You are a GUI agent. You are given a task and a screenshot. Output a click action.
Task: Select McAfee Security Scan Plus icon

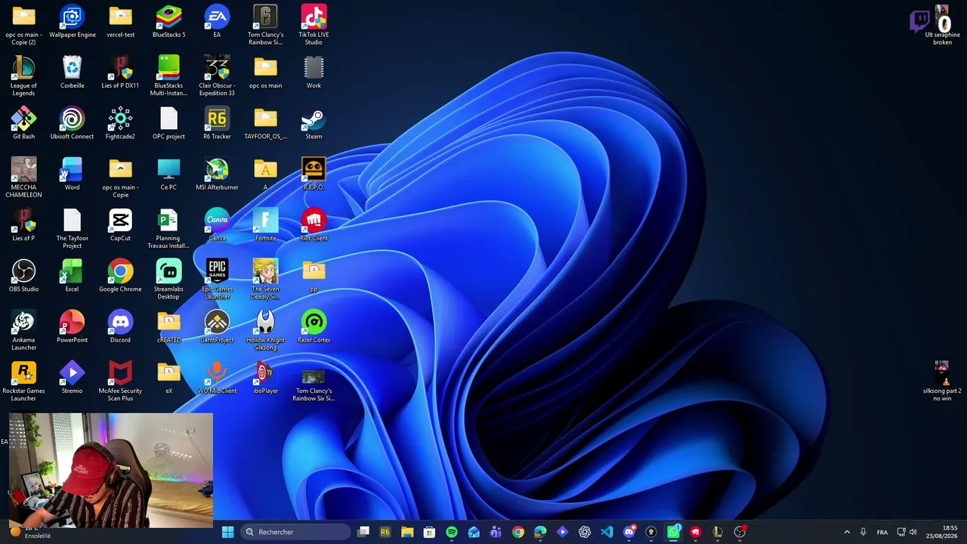[120, 381]
